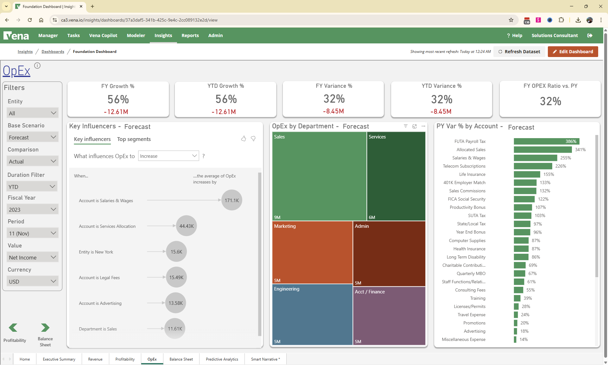The width and height of the screenshot is (608, 365).
Task: Navigate forward using the Balance Sheet arrow
Action: (x=45, y=328)
